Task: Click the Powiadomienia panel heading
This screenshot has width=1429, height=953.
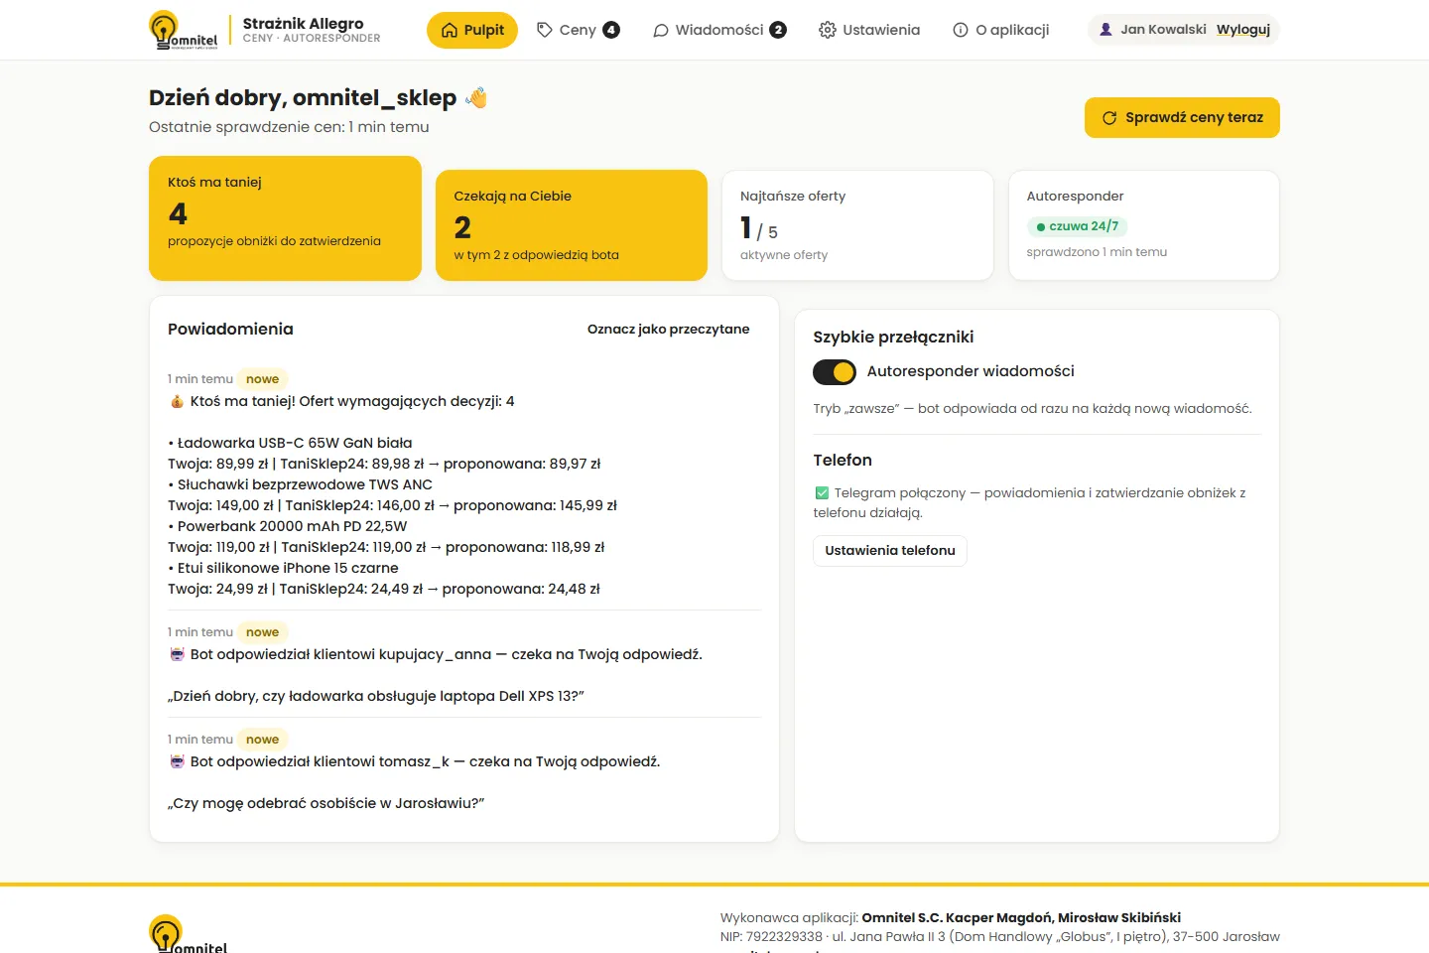Action: (230, 329)
